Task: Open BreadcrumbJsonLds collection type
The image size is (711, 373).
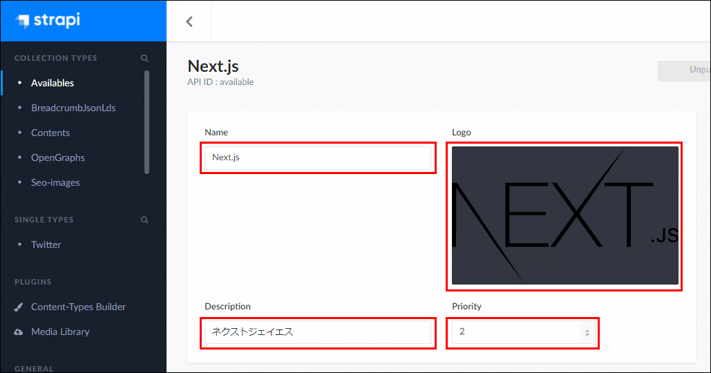Action: (73, 108)
